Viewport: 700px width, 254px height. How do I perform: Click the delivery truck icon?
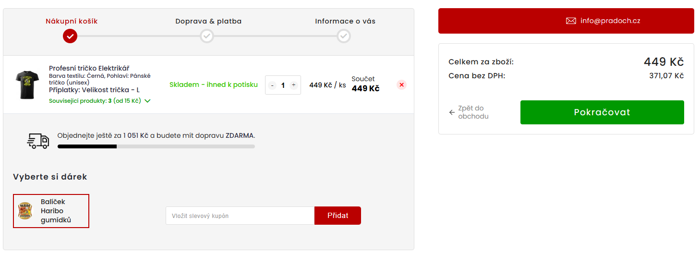(38, 140)
